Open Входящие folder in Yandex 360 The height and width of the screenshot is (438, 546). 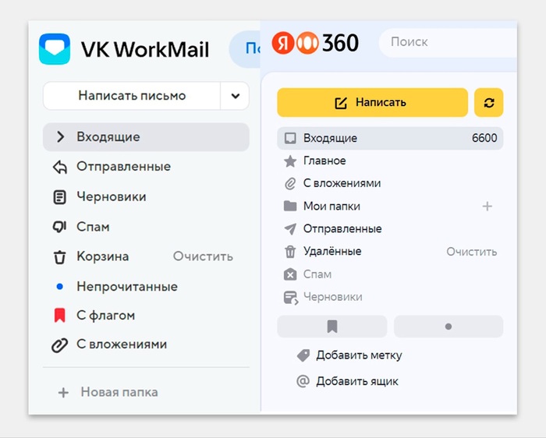tap(390, 138)
